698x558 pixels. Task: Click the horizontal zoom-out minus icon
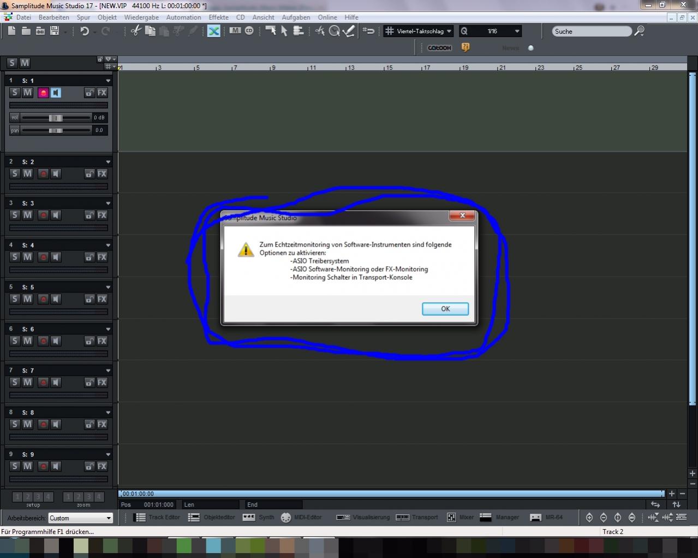pyautogui.click(x=682, y=494)
